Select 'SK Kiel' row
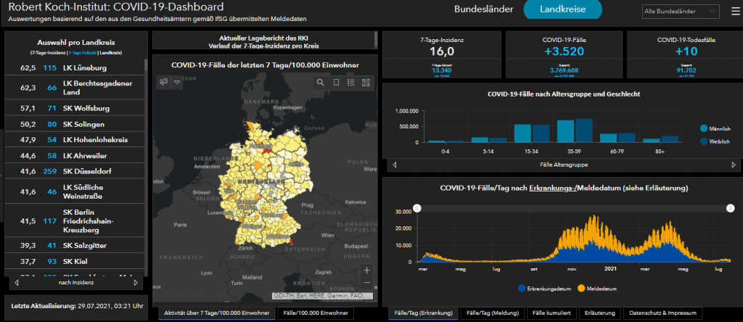This screenshot has height=322, width=743. click(75, 261)
